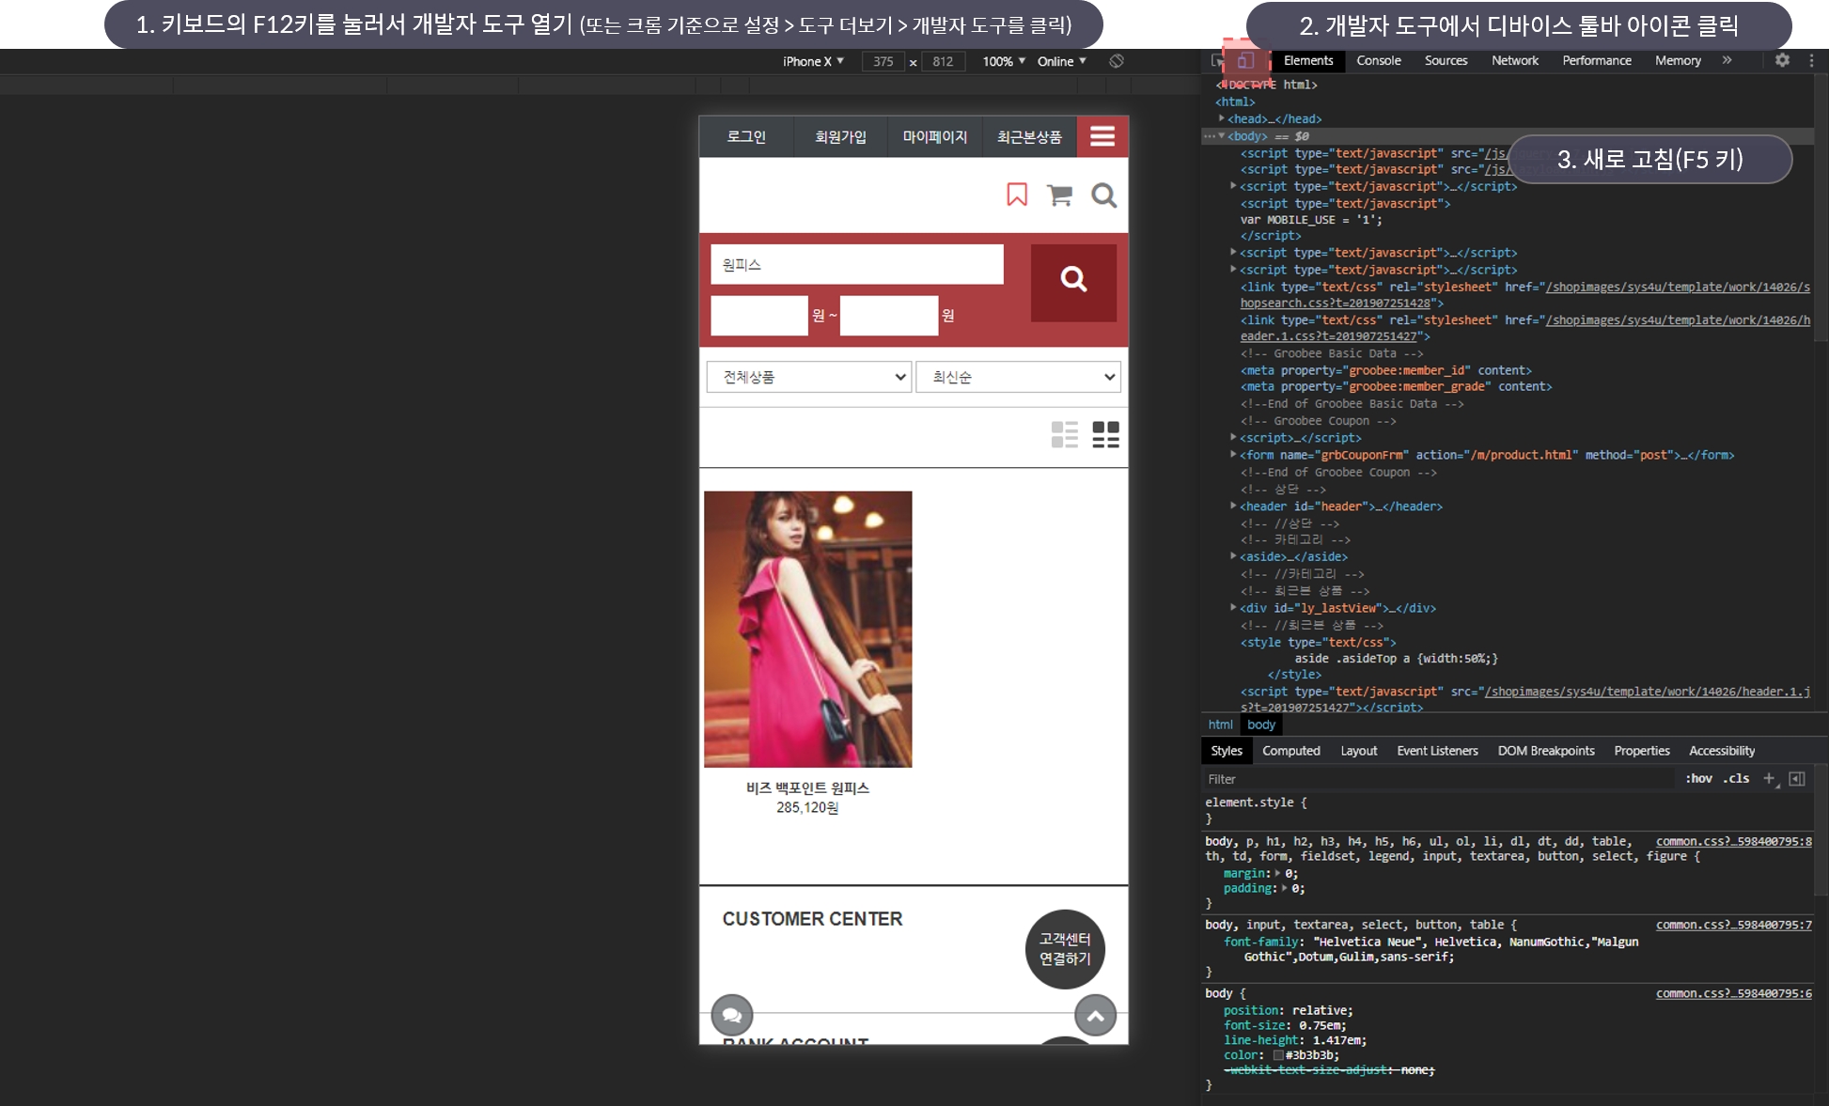
Task: Click the #3b3b3b color swatch
Action: (1278, 1055)
